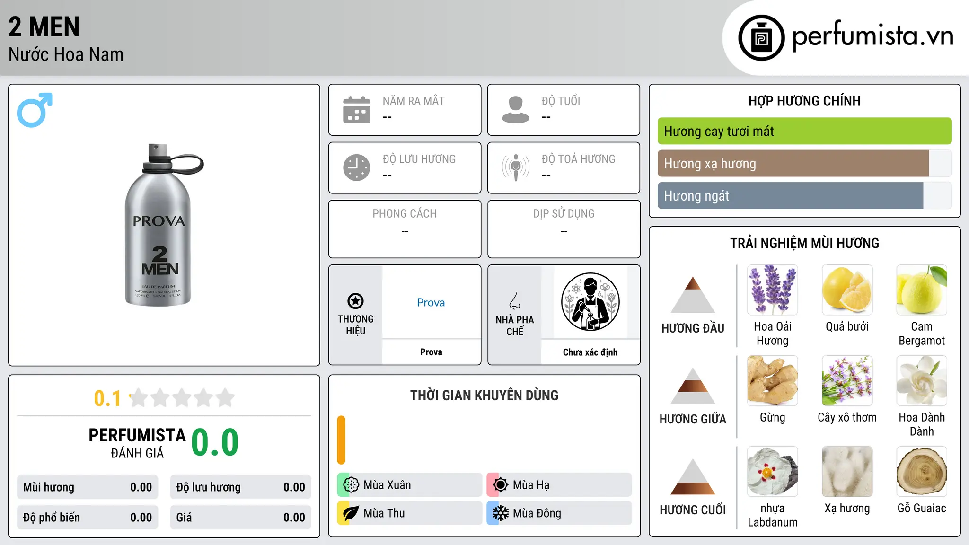Click the snowflake icon for Mùa Đông

coord(501,513)
